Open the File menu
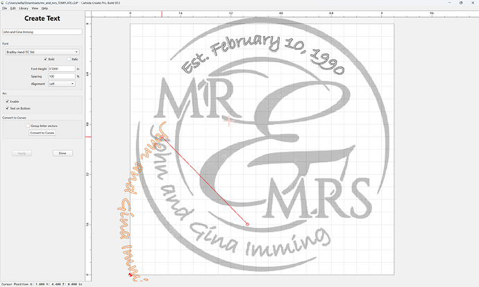The height and width of the screenshot is (287, 479). tap(5, 8)
